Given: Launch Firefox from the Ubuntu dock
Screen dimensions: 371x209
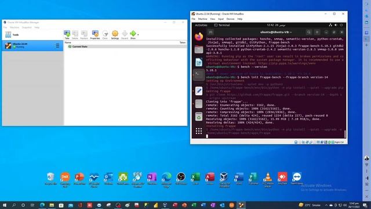Looking at the screenshot, I should click(199, 37).
